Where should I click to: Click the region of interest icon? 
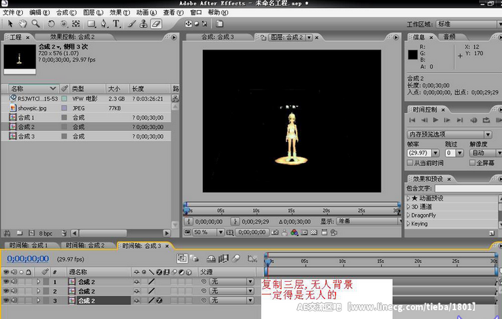(305, 233)
